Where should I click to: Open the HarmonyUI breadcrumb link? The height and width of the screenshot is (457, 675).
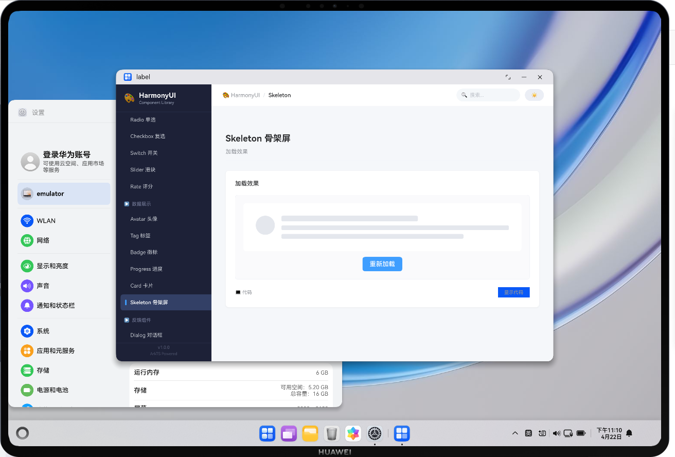pos(241,95)
